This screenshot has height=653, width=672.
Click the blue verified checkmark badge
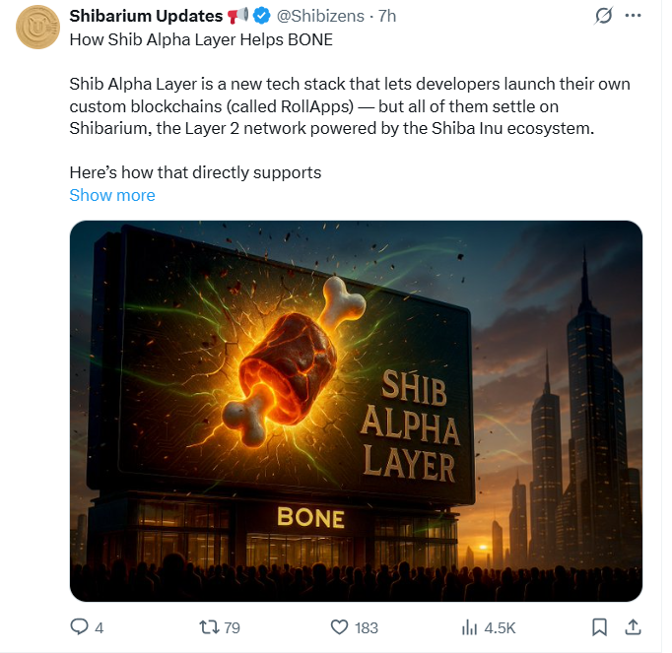(x=261, y=16)
